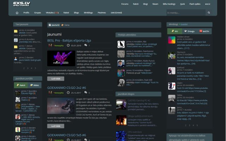Open the skakri miniblog post
The height and width of the screenshot is (141, 226).
coord(192,90)
